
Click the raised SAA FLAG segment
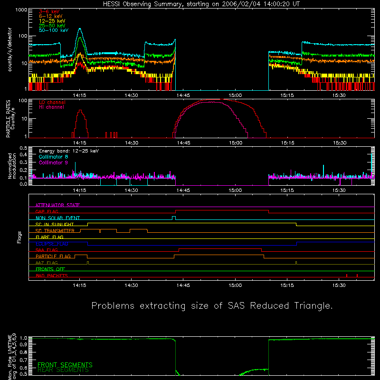(220, 249)
